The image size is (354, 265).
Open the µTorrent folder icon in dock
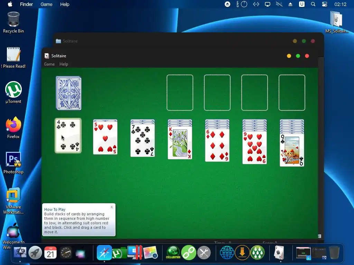click(120, 253)
